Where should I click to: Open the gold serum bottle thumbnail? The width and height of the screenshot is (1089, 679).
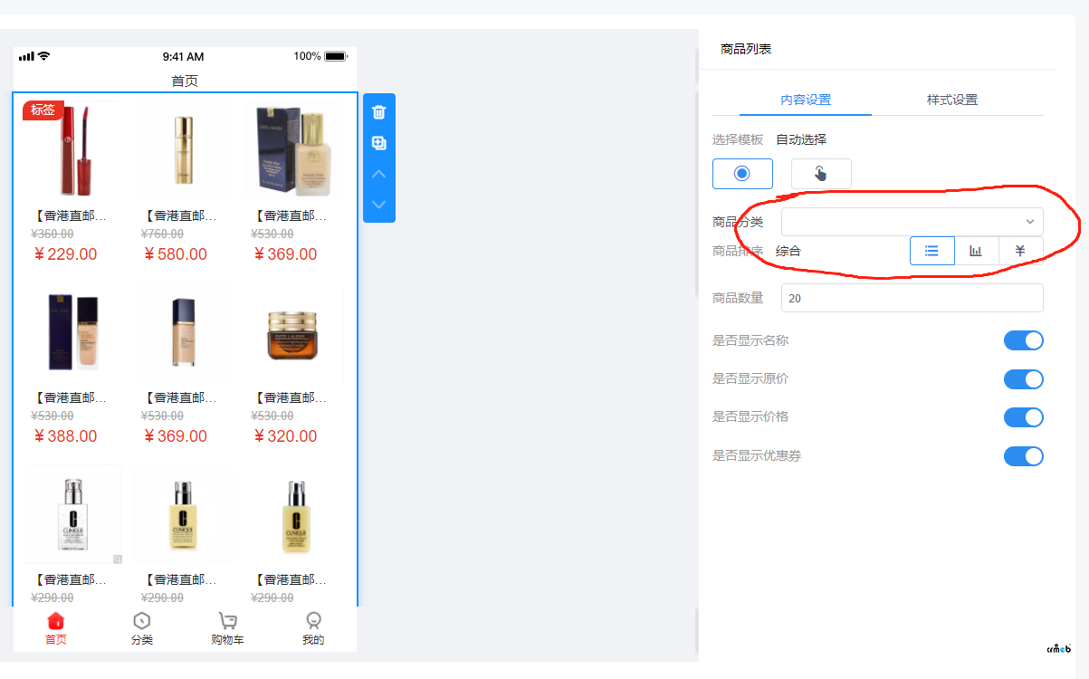tap(184, 149)
